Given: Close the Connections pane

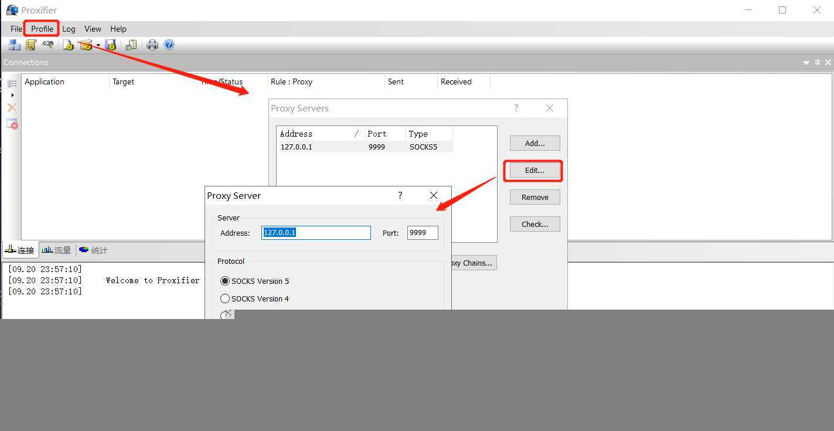Looking at the screenshot, I should point(828,62).
